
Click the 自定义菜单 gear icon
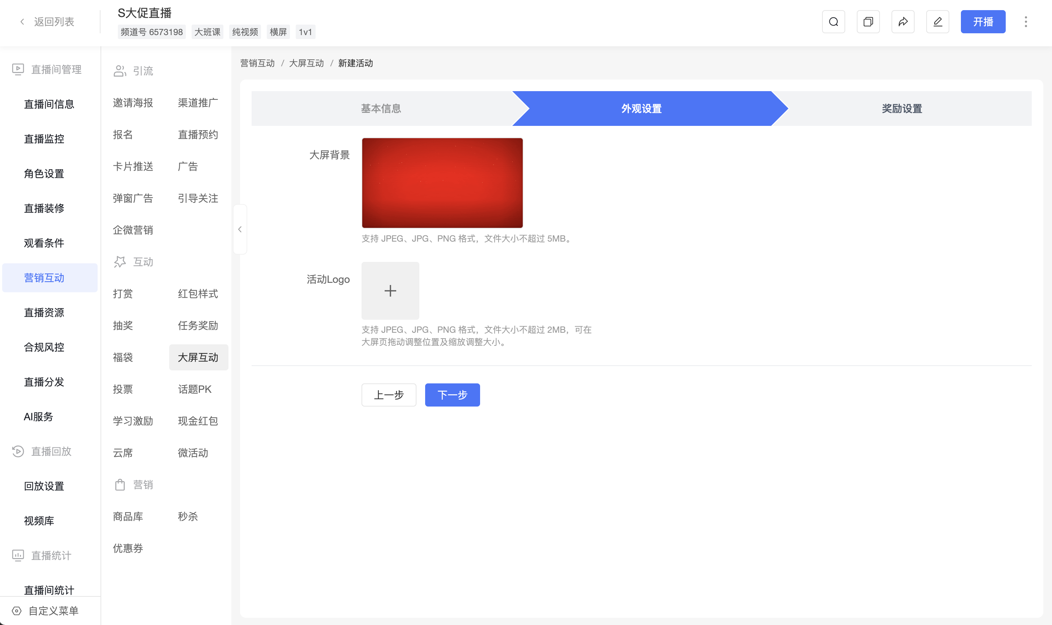click(17, 611)
